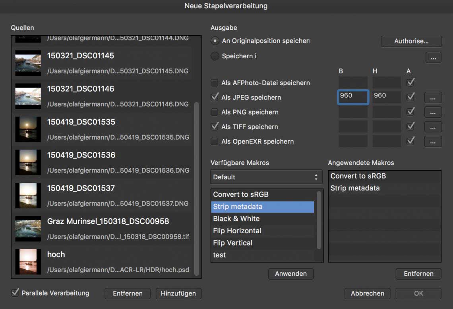Browse for save folder via ellipsis button

pos(433,58)
